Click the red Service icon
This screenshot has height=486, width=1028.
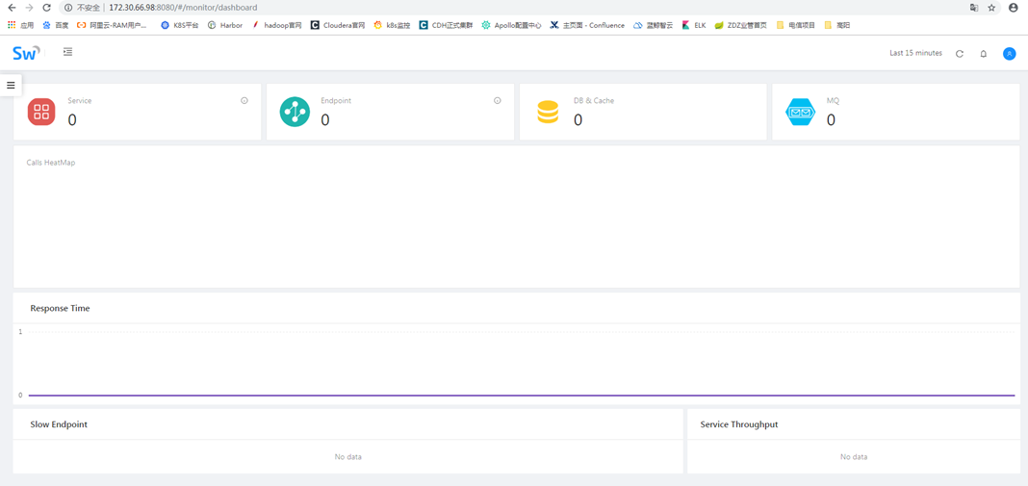tap(41, 112)
